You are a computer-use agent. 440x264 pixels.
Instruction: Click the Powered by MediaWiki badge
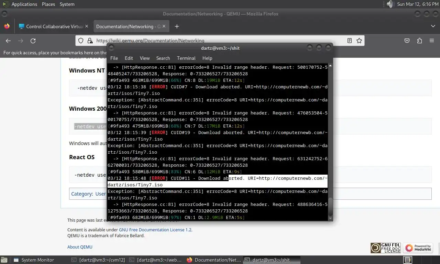(x=418, y=248)
